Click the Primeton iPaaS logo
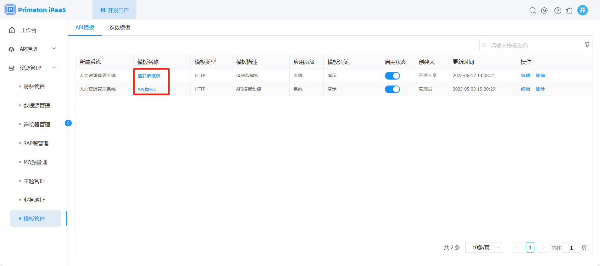 pos(35,10)
